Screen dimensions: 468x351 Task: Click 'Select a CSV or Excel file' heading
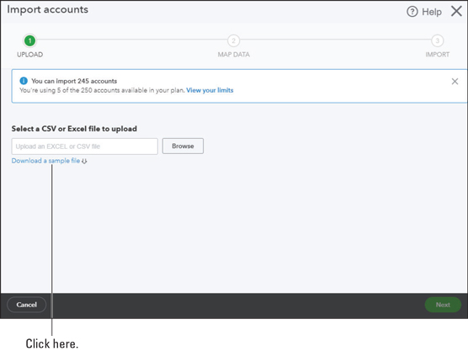[x=74, y=129]
